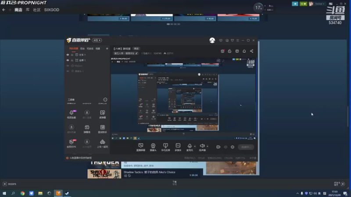Click the record icon beside the start button
Viewport: 351px width, 197px height.
point(218,147)
